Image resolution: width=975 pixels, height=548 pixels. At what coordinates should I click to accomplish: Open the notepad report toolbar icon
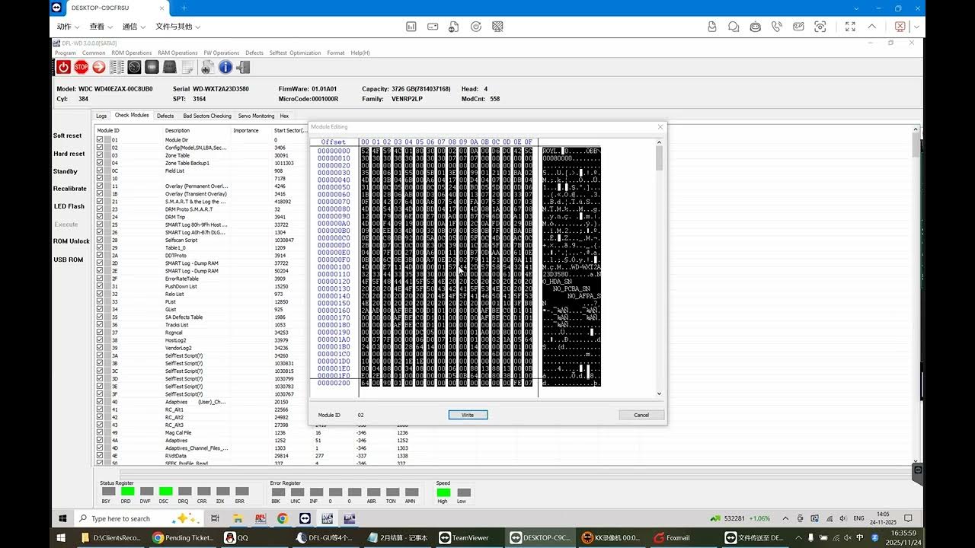click(187, 67)
